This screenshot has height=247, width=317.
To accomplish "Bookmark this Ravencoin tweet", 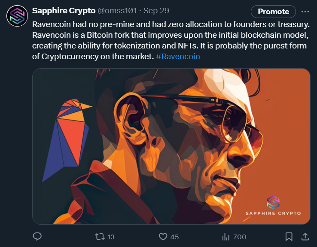I will (289, 237).
